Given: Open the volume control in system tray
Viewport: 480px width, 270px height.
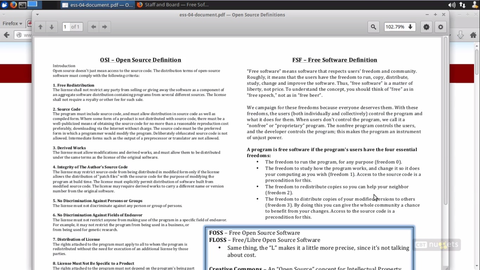Looking at the screenshot, I should coord(452,5).
